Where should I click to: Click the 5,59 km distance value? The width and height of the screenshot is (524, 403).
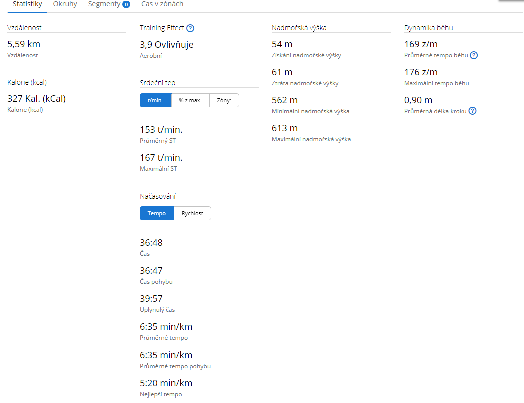tap(24, 44)
